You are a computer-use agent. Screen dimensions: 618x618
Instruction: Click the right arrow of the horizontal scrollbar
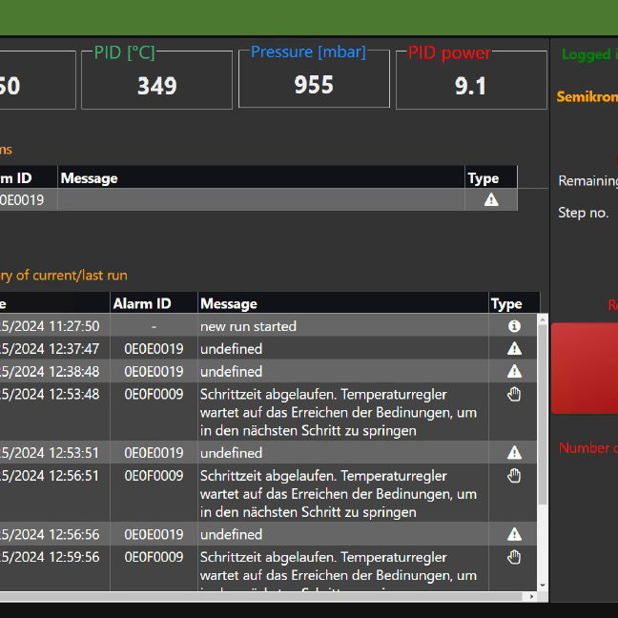(x=531, y=596)
